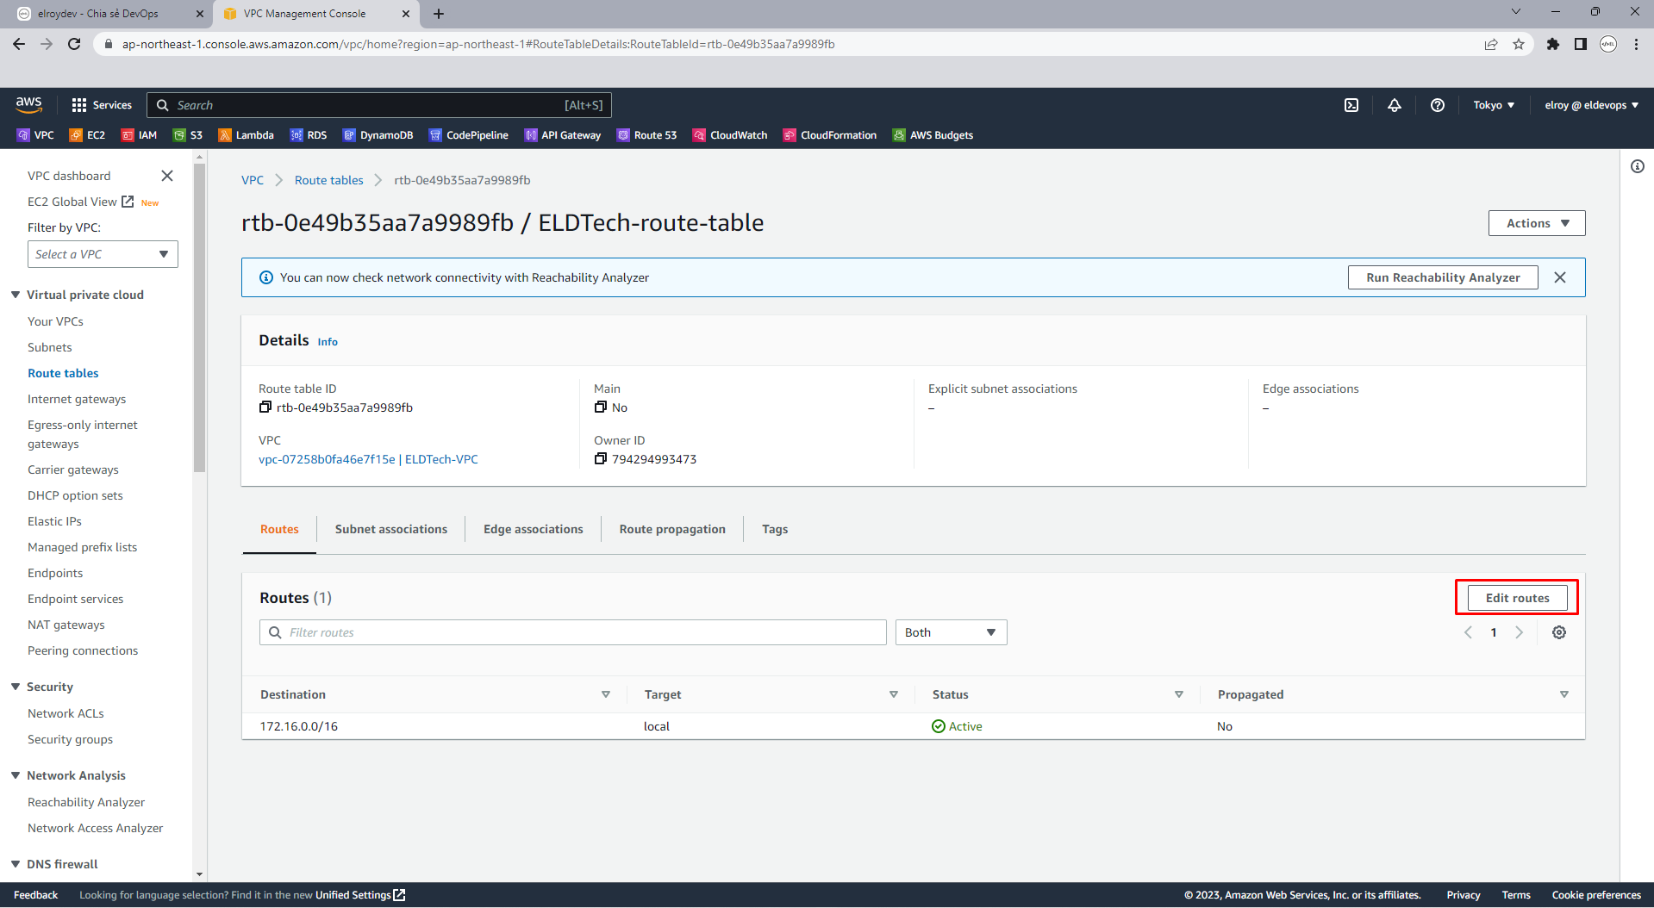Open EC2 Global View link
The height and width of the screenshot is (908, 1654).
click(x=80, y=202)
